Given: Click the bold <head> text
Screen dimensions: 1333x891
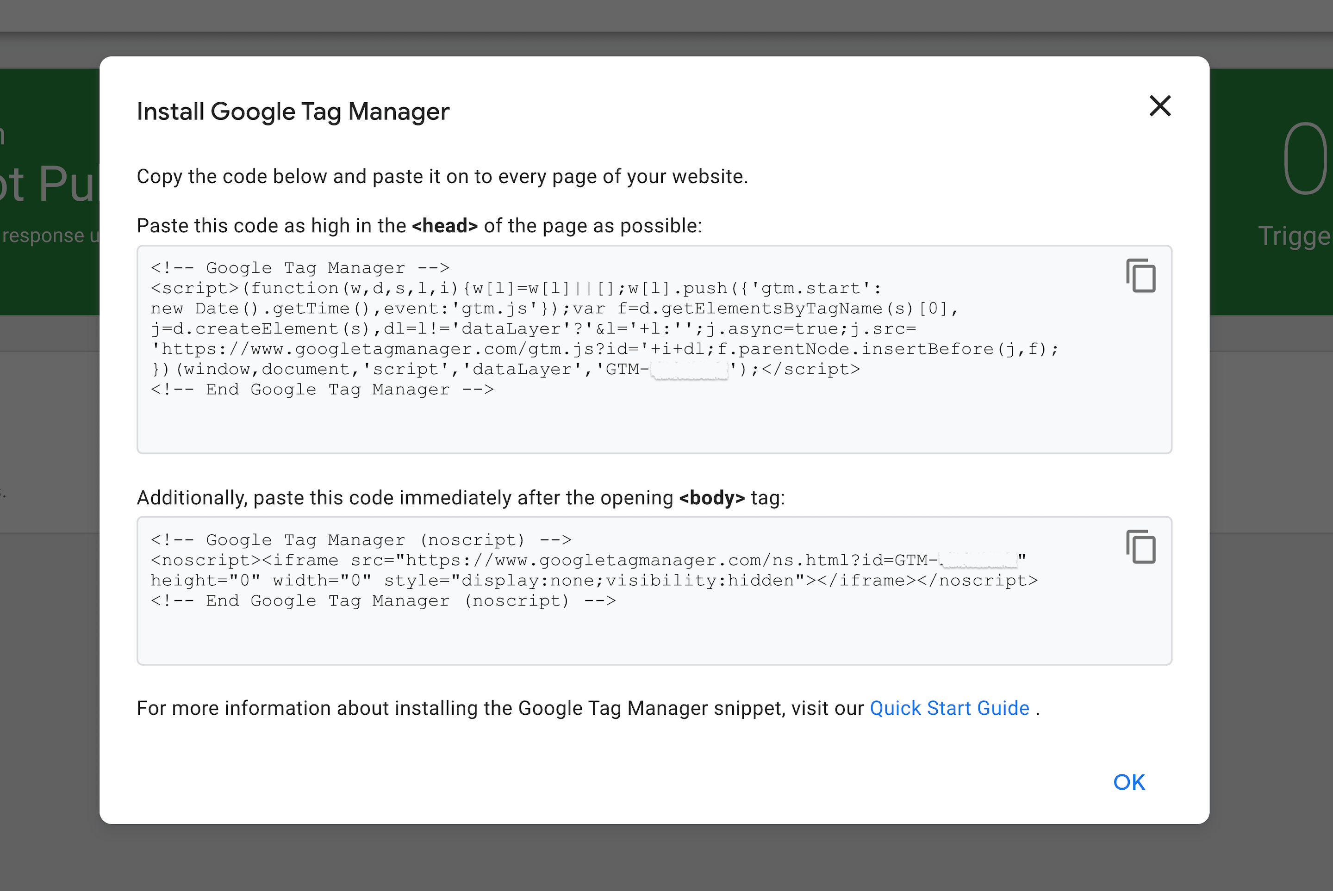Looking at the screenshot, I should point(444,226).
